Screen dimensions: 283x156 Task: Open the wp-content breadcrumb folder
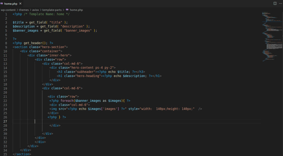(8, 10)
